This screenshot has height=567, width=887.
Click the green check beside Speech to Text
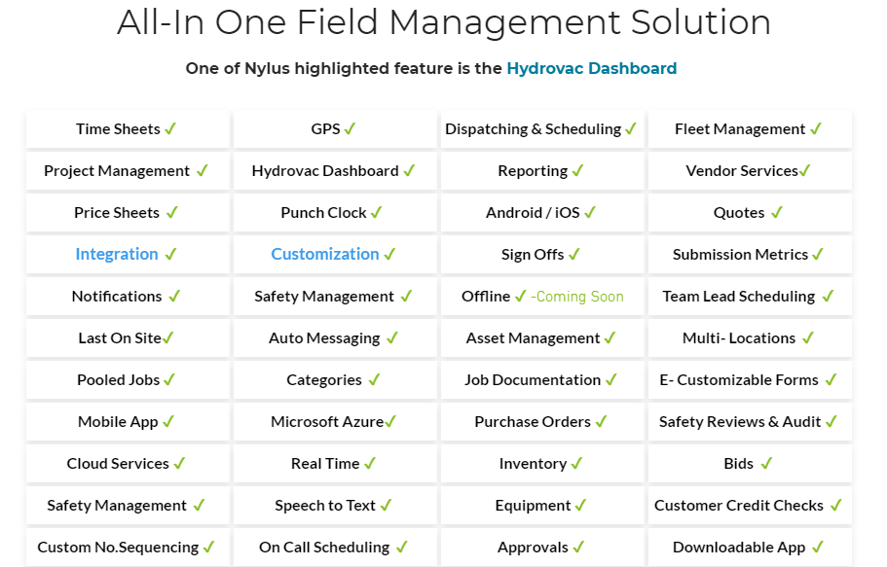coord(386,505)
